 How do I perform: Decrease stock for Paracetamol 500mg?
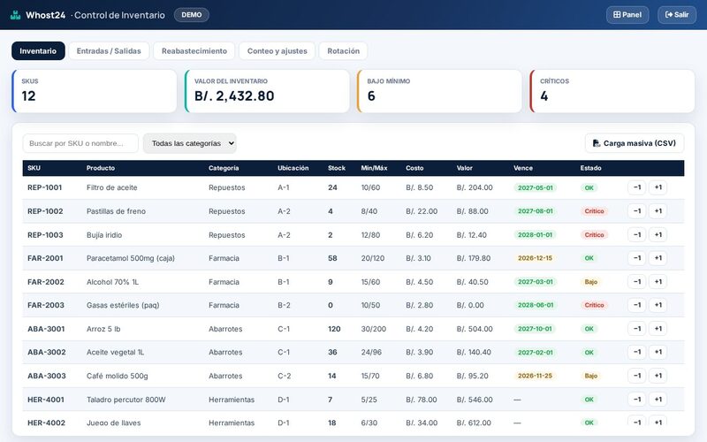point(636,258)
